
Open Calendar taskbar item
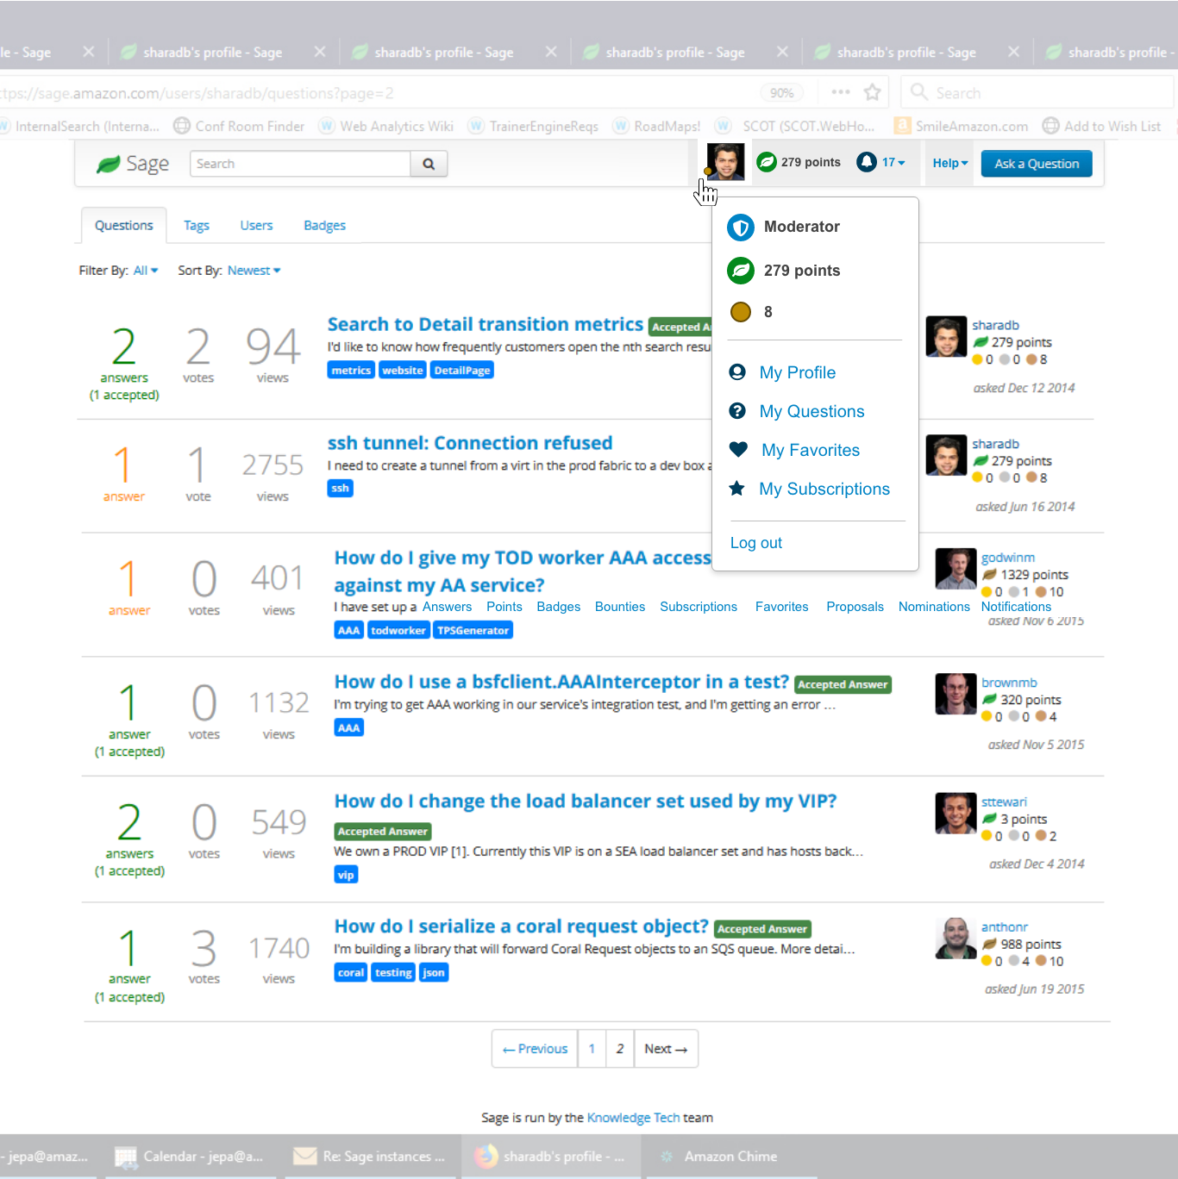[x=191, y=1157]
